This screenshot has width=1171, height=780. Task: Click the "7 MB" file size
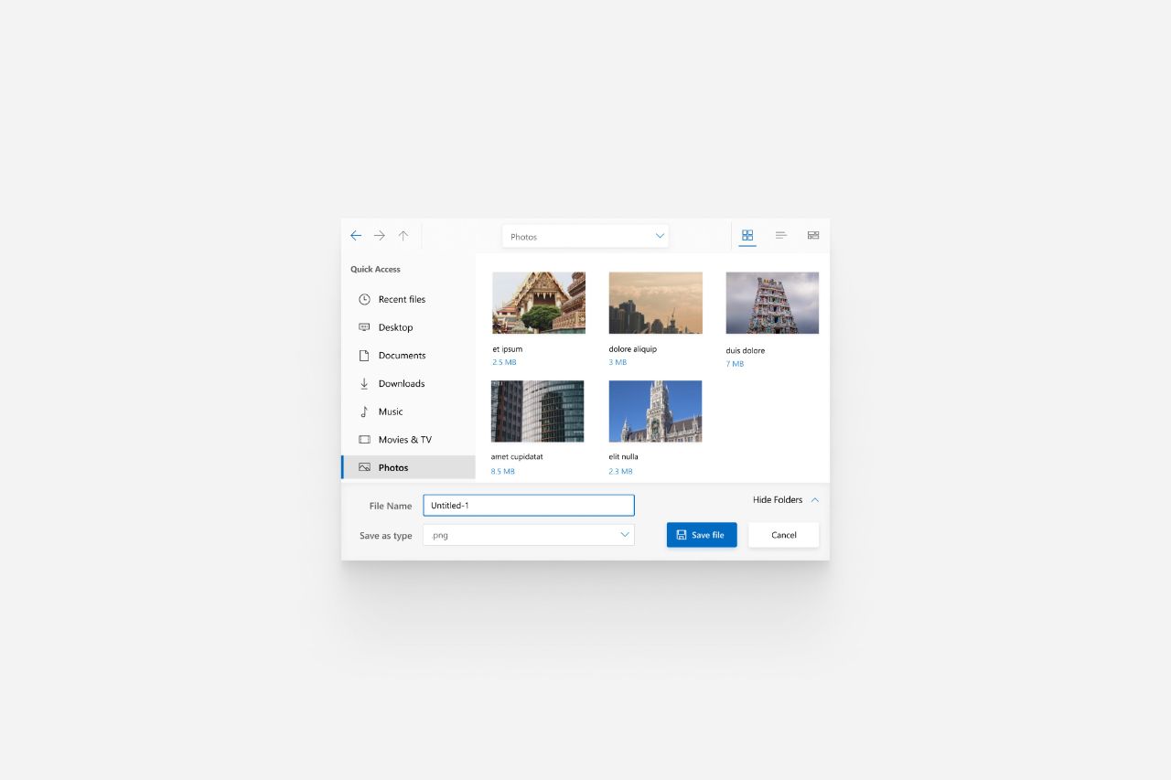coord(735,364)
